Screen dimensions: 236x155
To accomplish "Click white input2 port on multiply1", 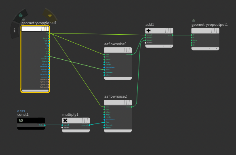I will pos(62,128).
